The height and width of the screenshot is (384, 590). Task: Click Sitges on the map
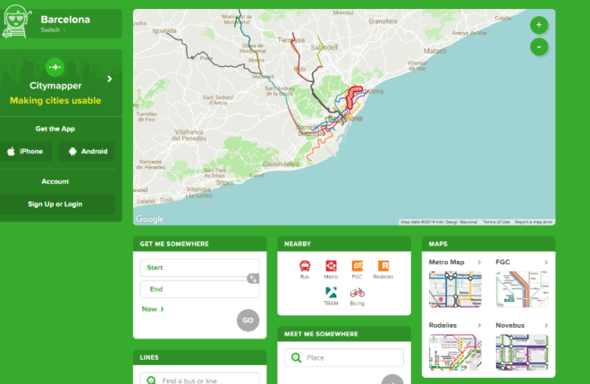pyautogui.click(x=224, y=182)
